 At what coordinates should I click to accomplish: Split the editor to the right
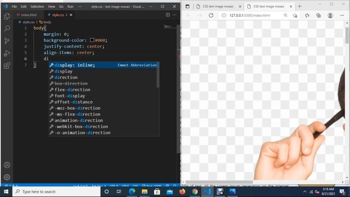168,15
